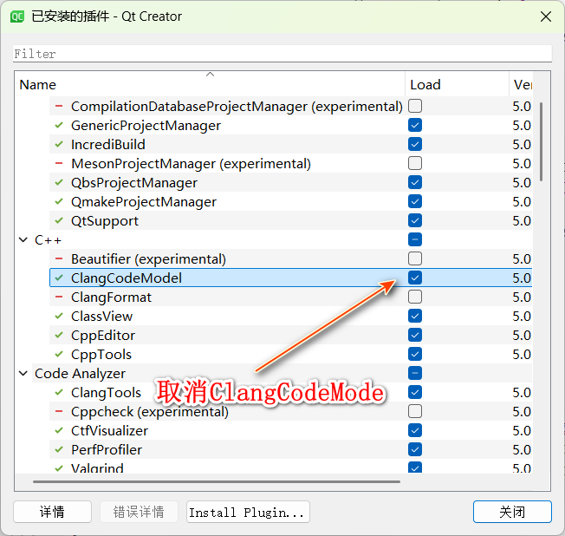Click the horizontal scrollbar thumb

coord(216,481)
